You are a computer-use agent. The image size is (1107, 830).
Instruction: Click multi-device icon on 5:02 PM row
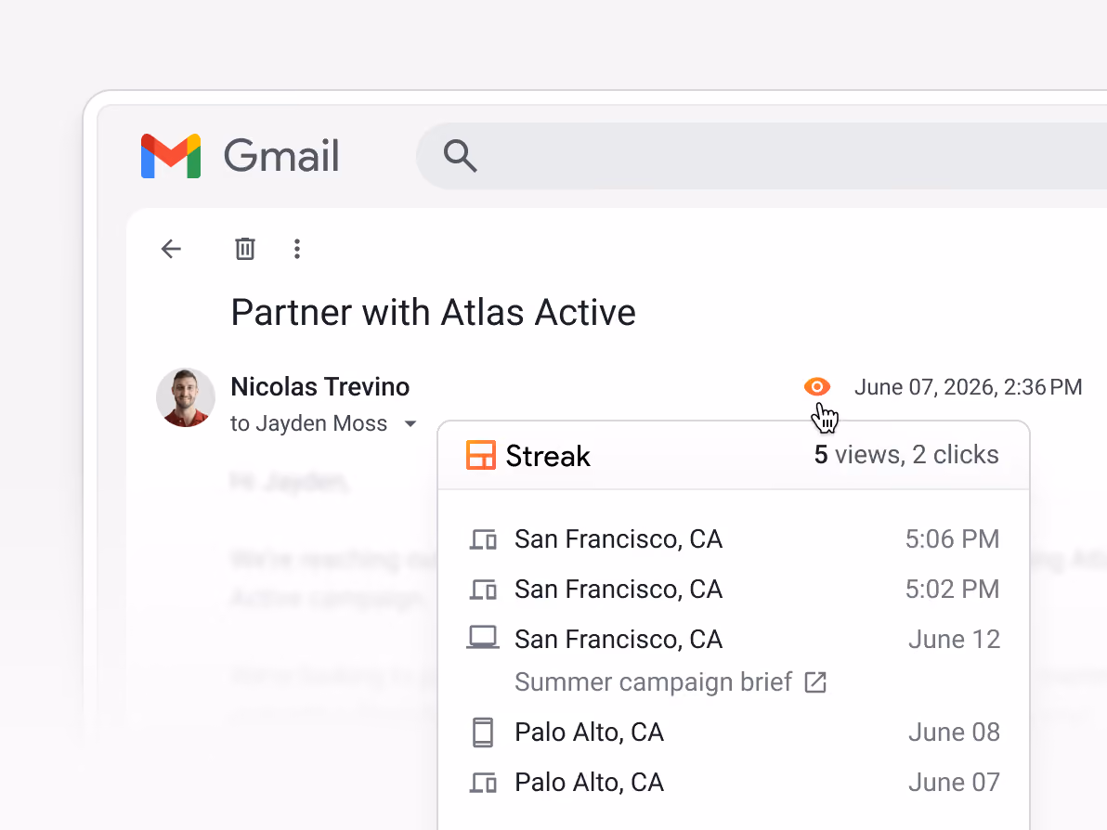483,590
